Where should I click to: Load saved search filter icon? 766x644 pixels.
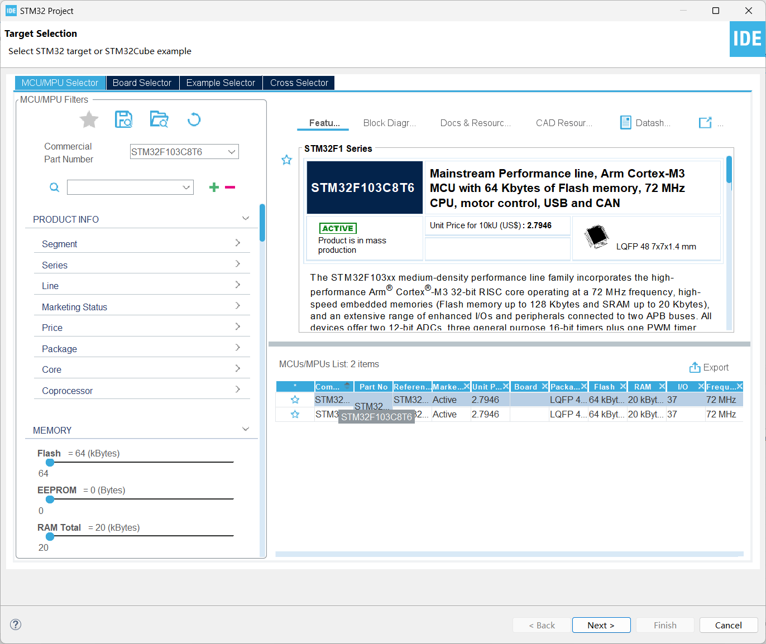point(159,119)
